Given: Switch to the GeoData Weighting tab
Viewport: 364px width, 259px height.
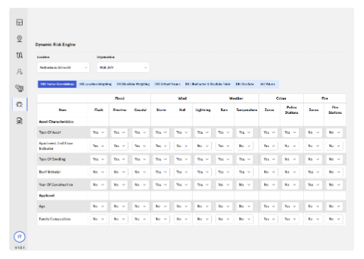Looking at the screenshot, I should click(133, 84).
